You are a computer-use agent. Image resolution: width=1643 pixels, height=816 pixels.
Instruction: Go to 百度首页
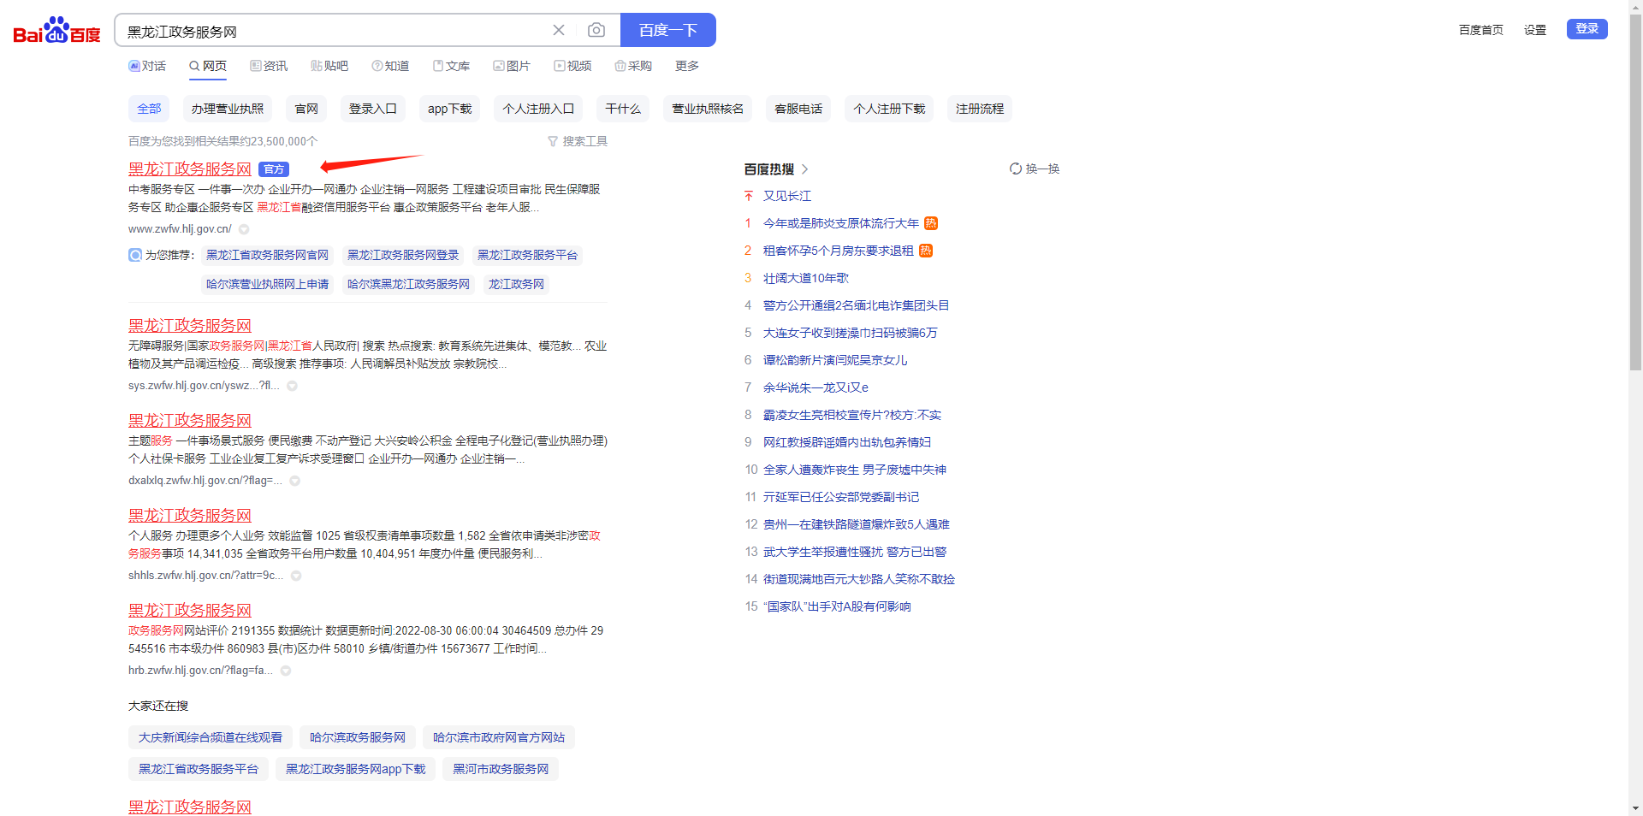[x=1481, y=30]
